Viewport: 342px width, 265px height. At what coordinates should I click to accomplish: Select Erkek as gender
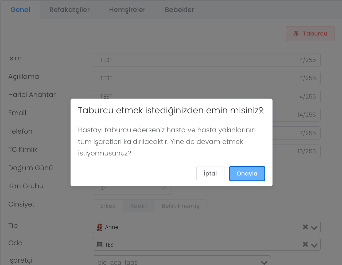[108, 206]
